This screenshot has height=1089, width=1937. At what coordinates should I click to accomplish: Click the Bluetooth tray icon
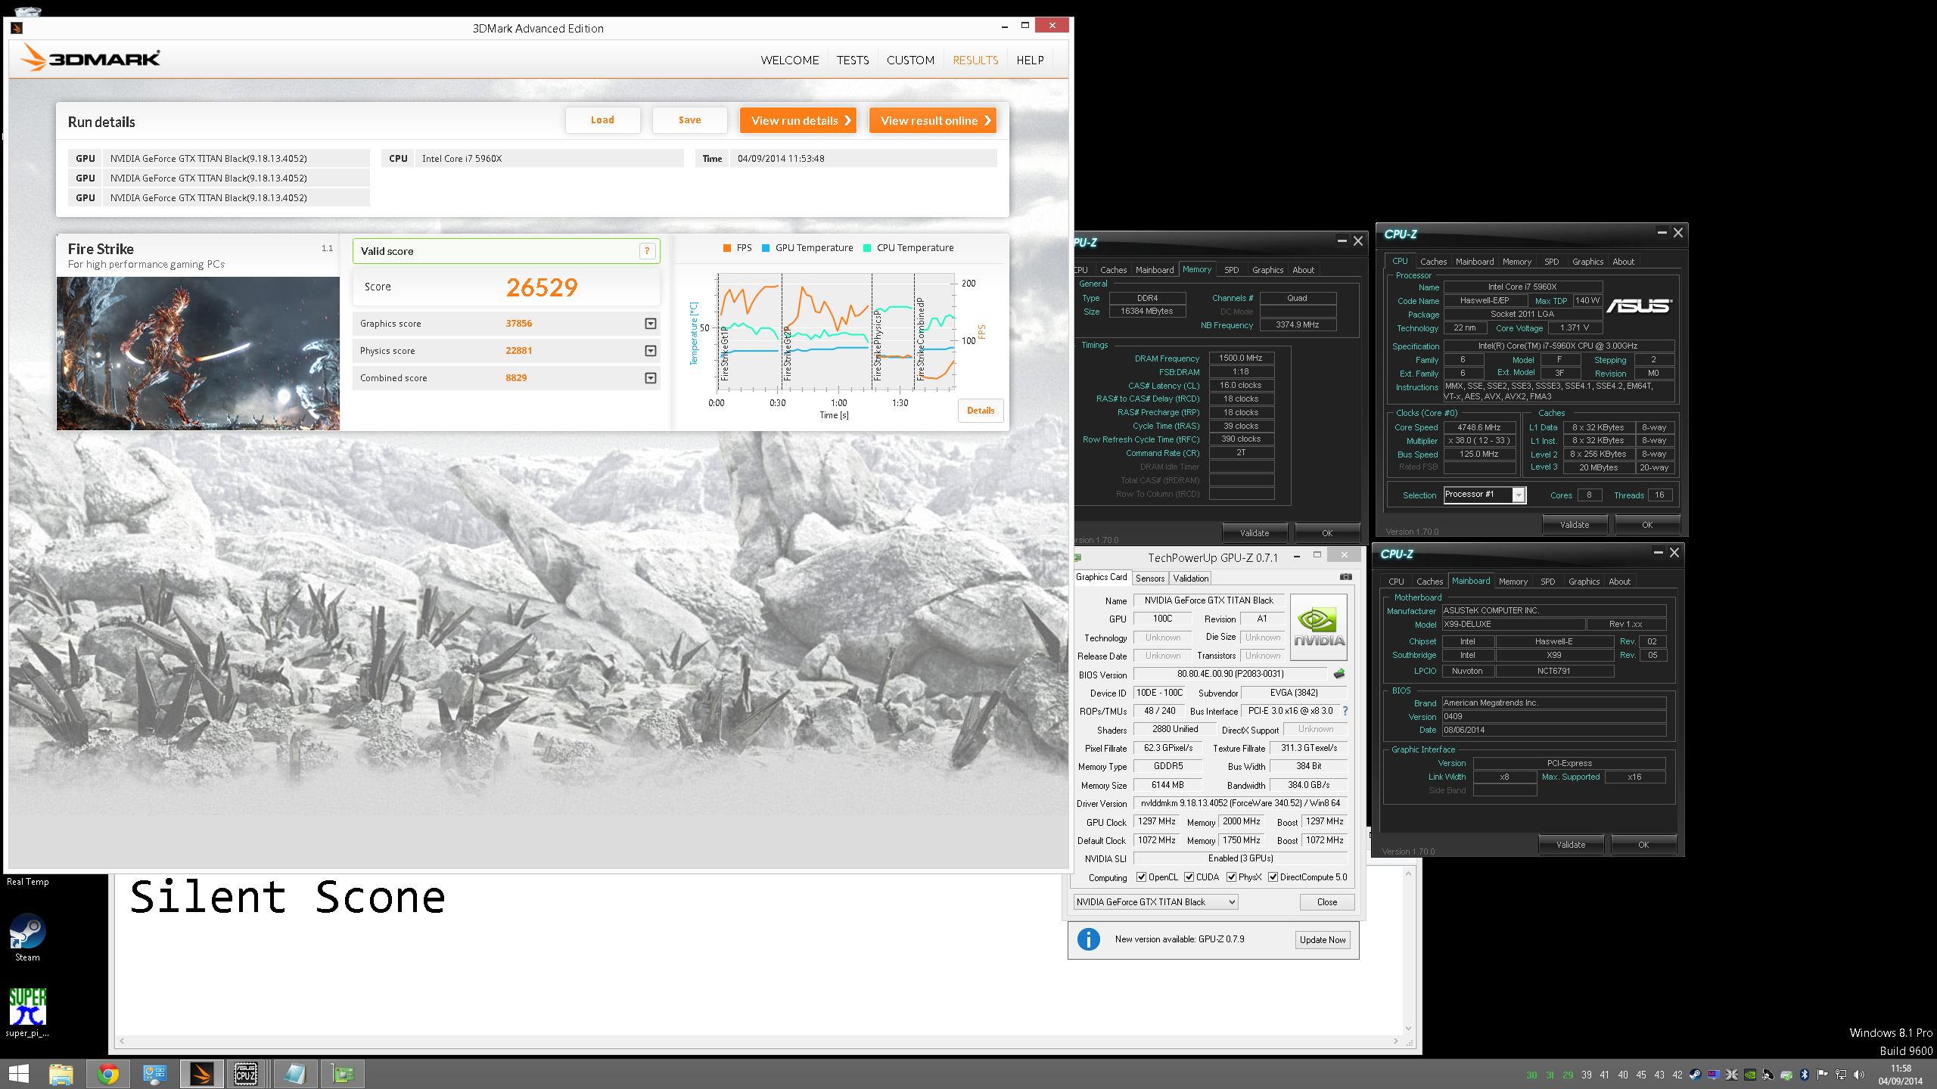point(1805,1075)
